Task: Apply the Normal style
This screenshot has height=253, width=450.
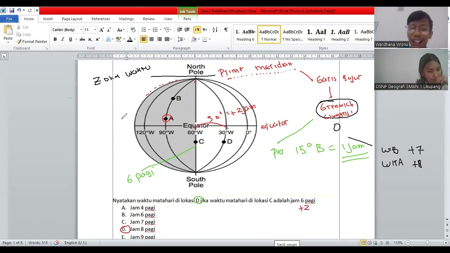Action: (269, 35)
